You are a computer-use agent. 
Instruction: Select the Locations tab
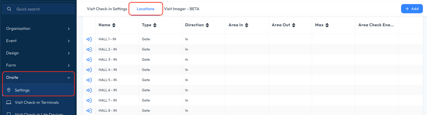click(x=146, y=9)
